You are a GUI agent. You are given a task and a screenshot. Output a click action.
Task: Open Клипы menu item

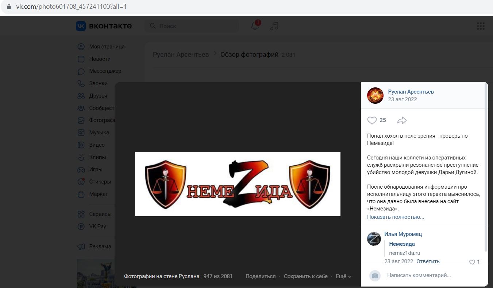[x=97, y=157]
